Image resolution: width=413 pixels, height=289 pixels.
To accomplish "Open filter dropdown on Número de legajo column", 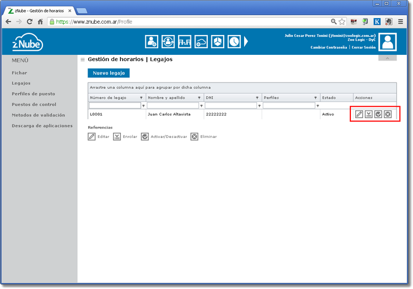I will point(141,98).
